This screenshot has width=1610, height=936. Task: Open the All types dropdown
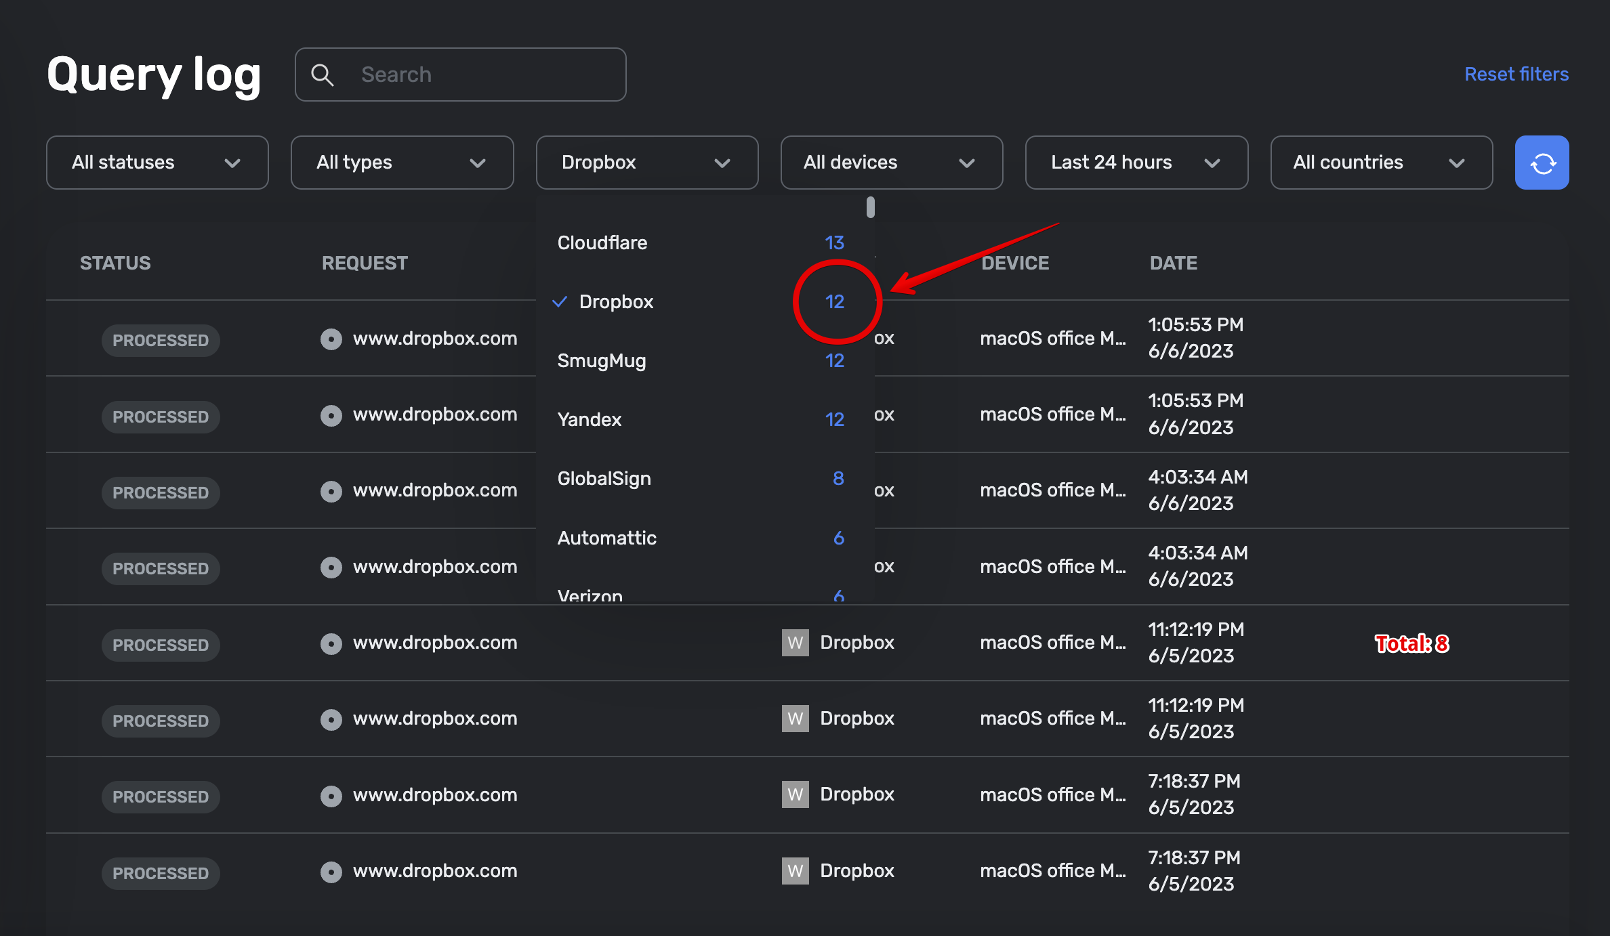(403, 163)
